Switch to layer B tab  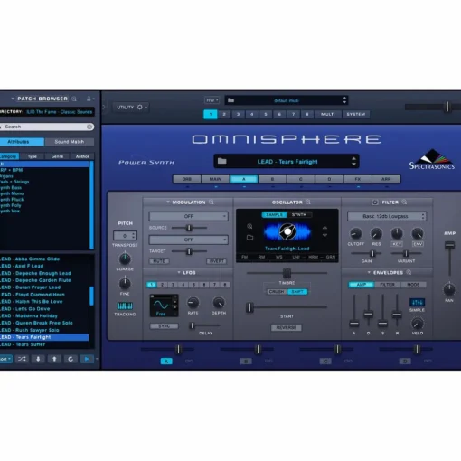(x=272, y=179)
